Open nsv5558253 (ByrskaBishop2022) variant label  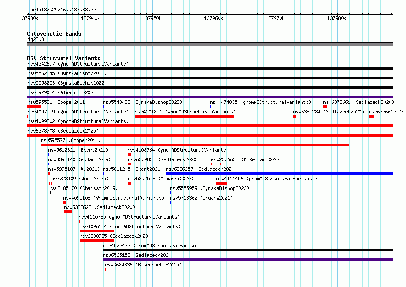[67, 83]
